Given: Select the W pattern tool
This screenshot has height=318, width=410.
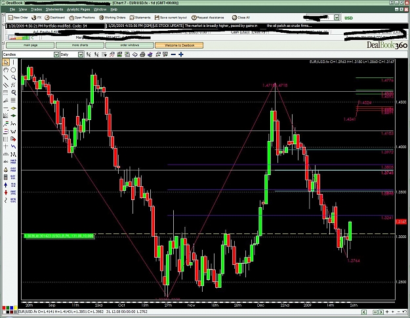Looking at the screenshot, I should coord(13,131).
